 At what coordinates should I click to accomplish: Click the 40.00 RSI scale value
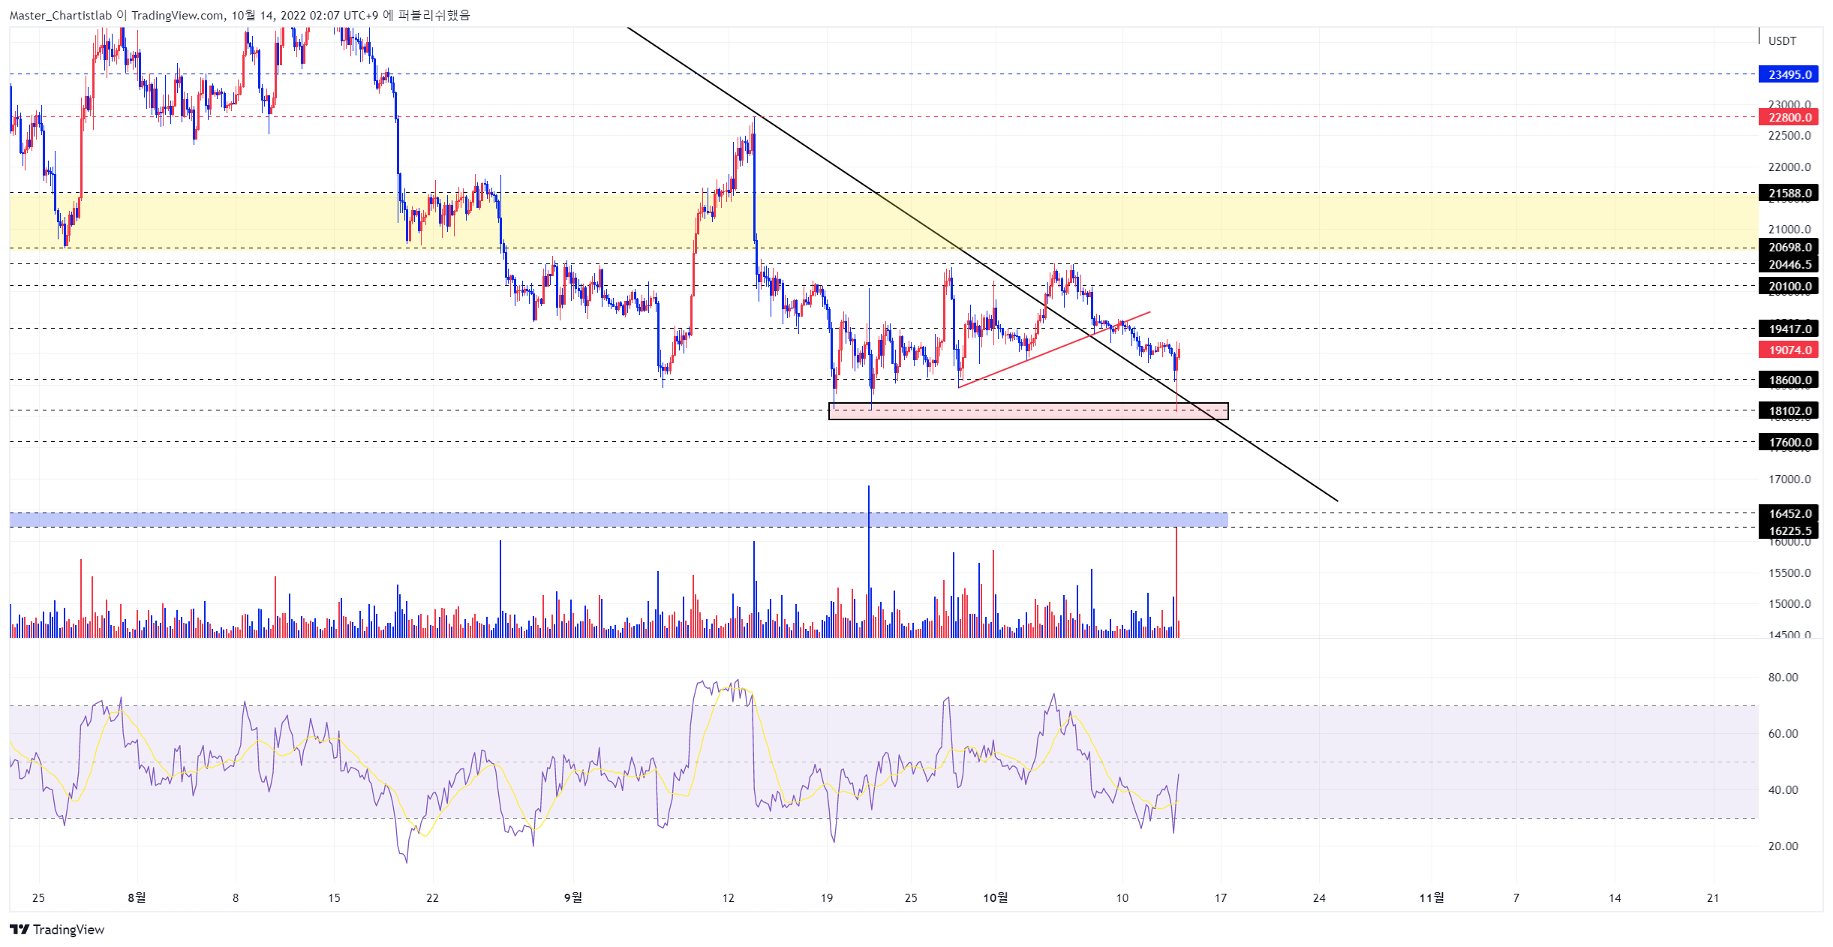coord(1783,789)
